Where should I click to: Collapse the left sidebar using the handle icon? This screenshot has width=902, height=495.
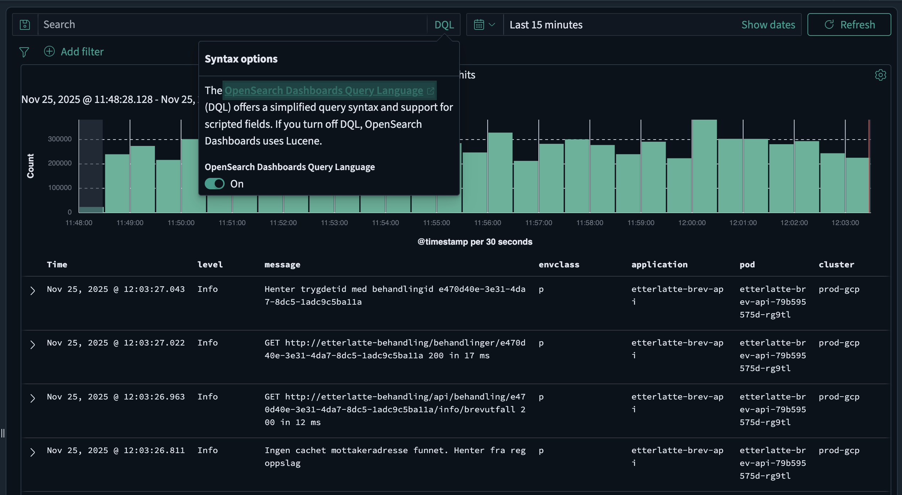coord(3,433)
